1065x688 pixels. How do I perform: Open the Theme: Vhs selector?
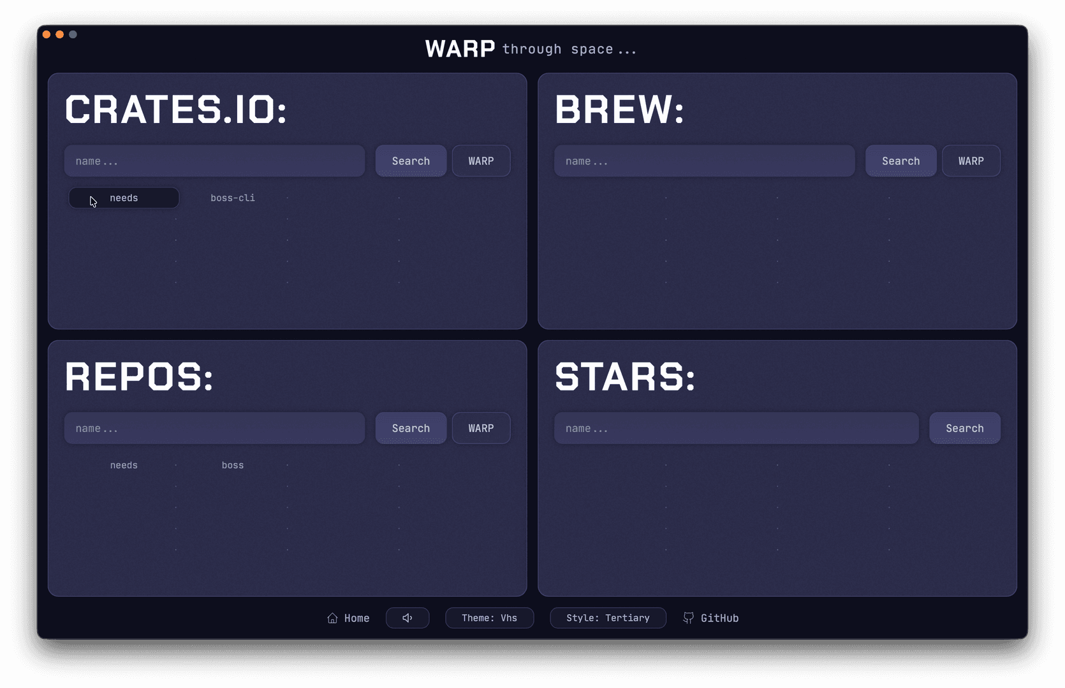pyautogui.click(x=489, y=618)
